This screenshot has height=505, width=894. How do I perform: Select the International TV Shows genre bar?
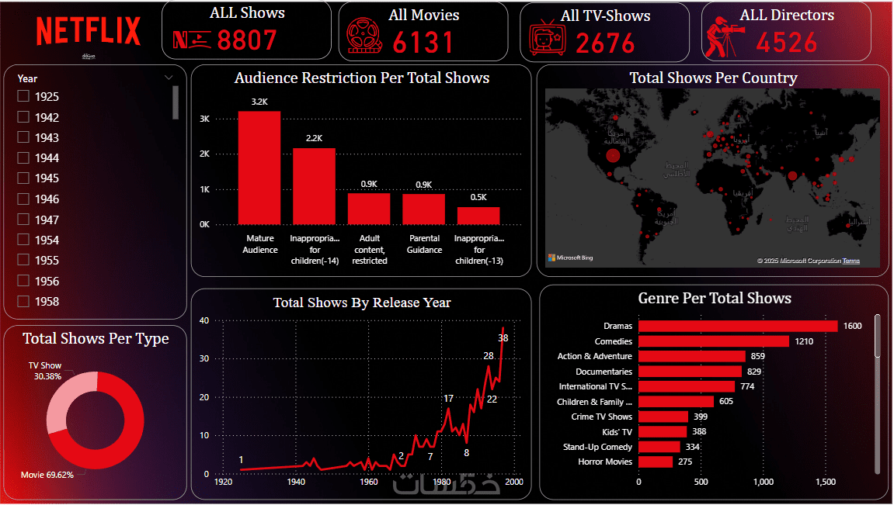point(687,386)
